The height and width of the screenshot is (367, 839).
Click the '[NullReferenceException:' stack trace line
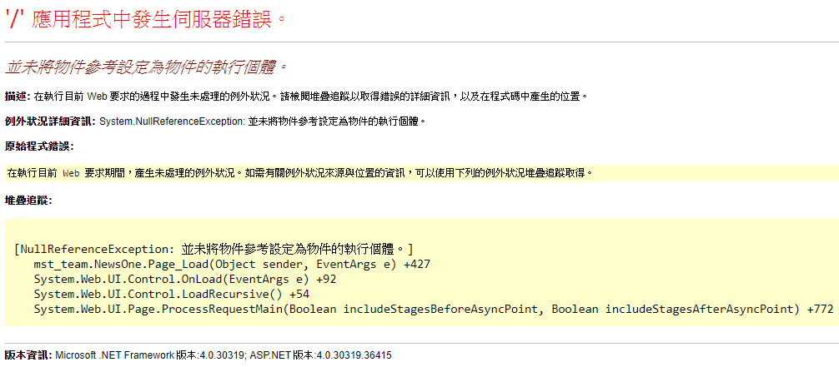point(214,249)
